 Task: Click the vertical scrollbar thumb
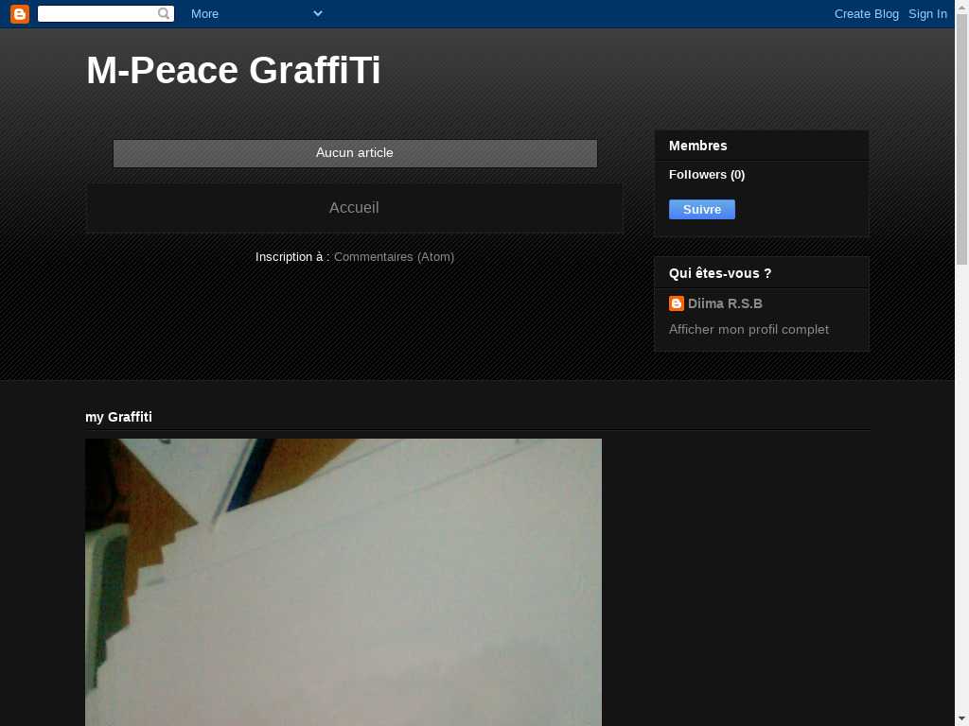(x=961, y=142)
